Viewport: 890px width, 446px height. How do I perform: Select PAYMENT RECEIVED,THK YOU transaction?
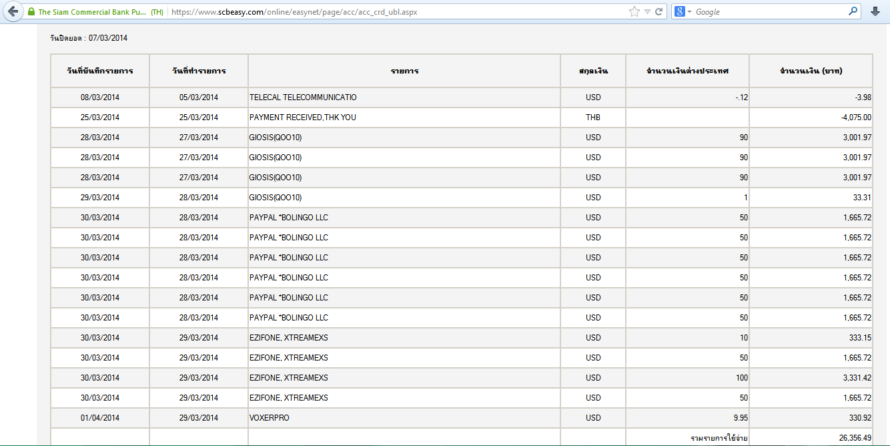(303, 118)
